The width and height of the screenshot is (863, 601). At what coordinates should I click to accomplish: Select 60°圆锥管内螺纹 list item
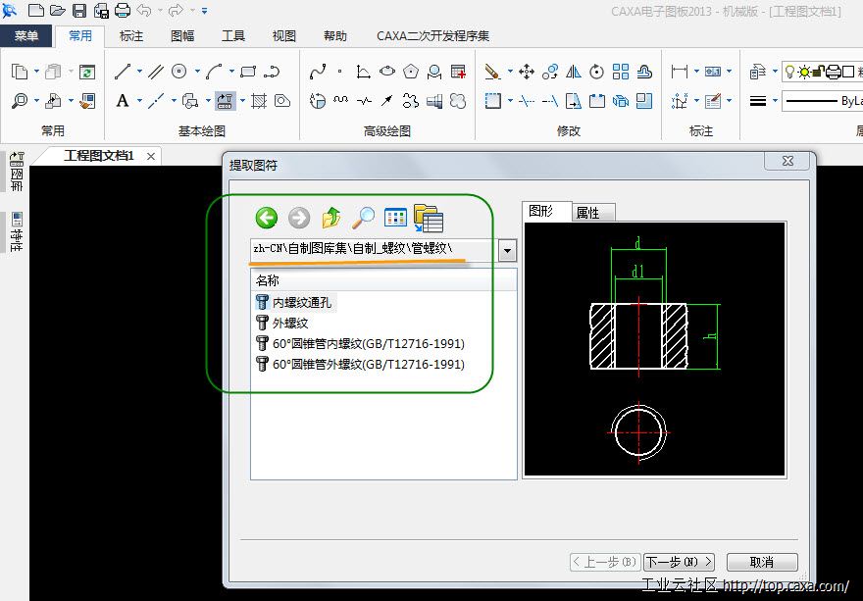point(368,343)
